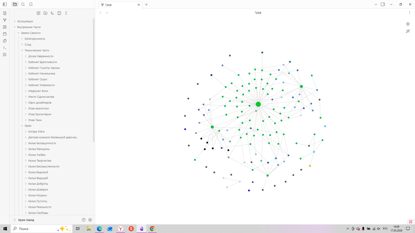Screen dimensions: 415x233
Task: Toggle the left sidebar panel
Action: pos(5,4)
